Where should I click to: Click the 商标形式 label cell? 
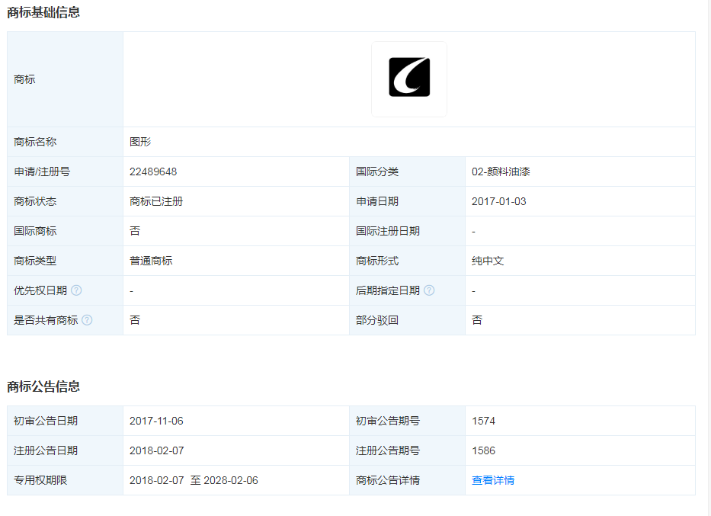pos(407,261)
